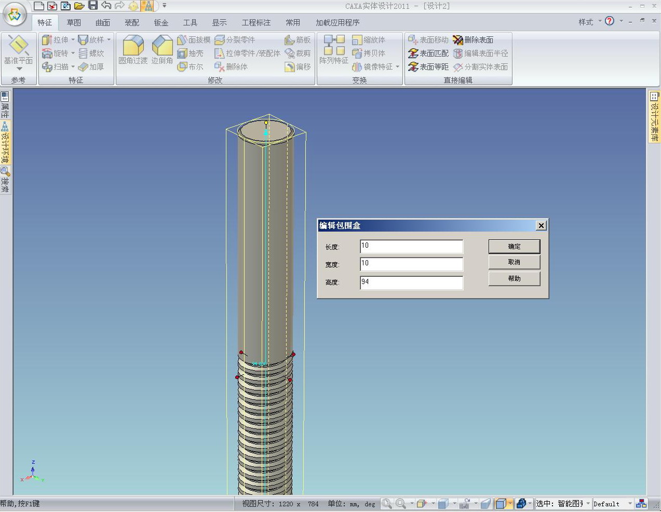The image size is (661, 512).
Task: Open the CAXA application menu orb
Action: pos(15,15)
